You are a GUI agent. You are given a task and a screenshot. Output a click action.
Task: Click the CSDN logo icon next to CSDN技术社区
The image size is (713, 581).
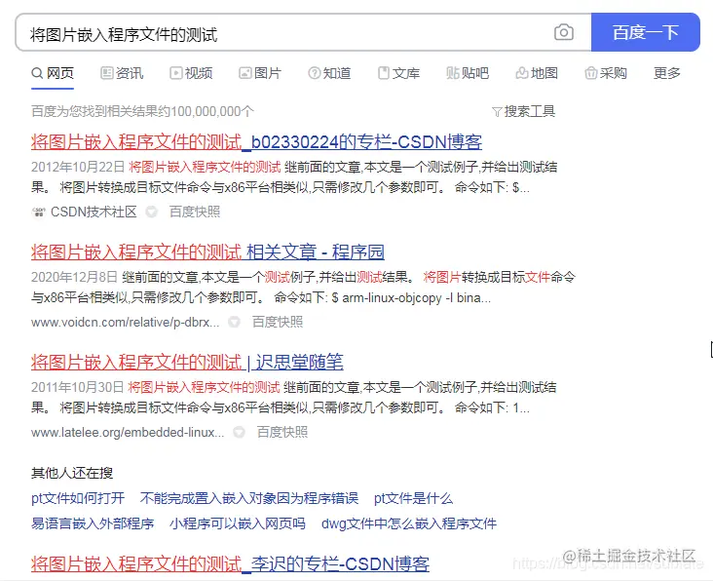click(x=39, y=212)
